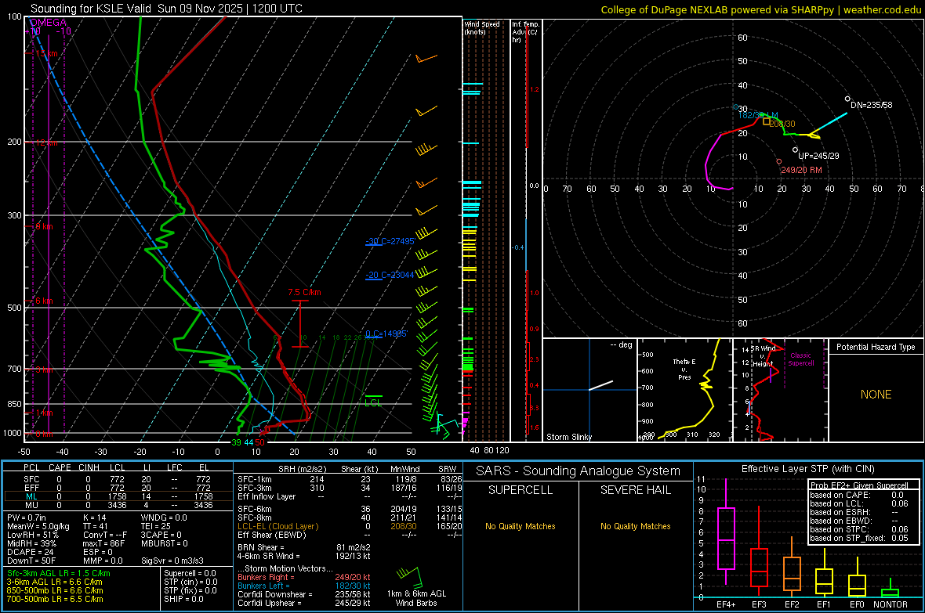The width and height of the screenshot is (925, 613).
Task: Click the 'based on STPC:' probability row
Action: 859,529
